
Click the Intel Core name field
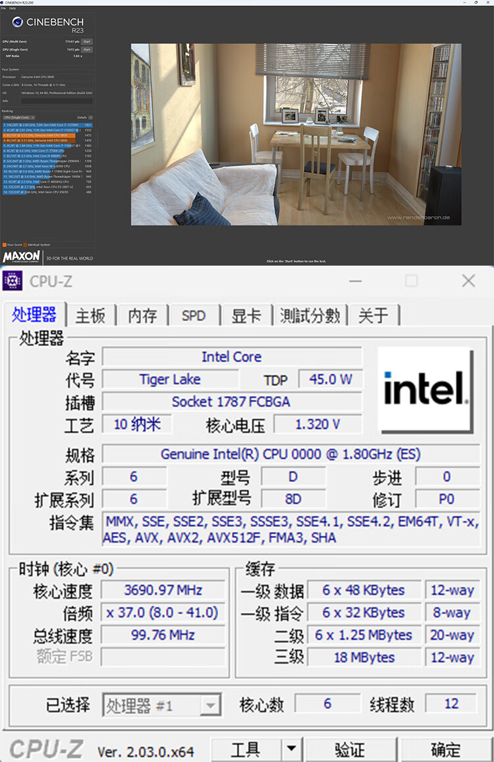click(x=232, y=357)
